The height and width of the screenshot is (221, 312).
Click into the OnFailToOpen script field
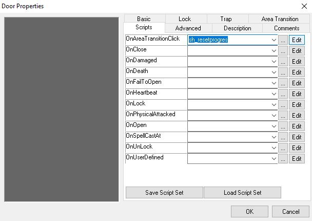click(228, 83)
